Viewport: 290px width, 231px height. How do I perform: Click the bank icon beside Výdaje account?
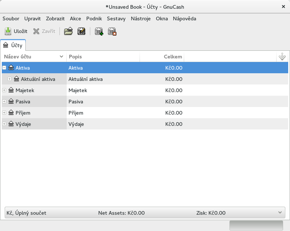tap(11, 124)
